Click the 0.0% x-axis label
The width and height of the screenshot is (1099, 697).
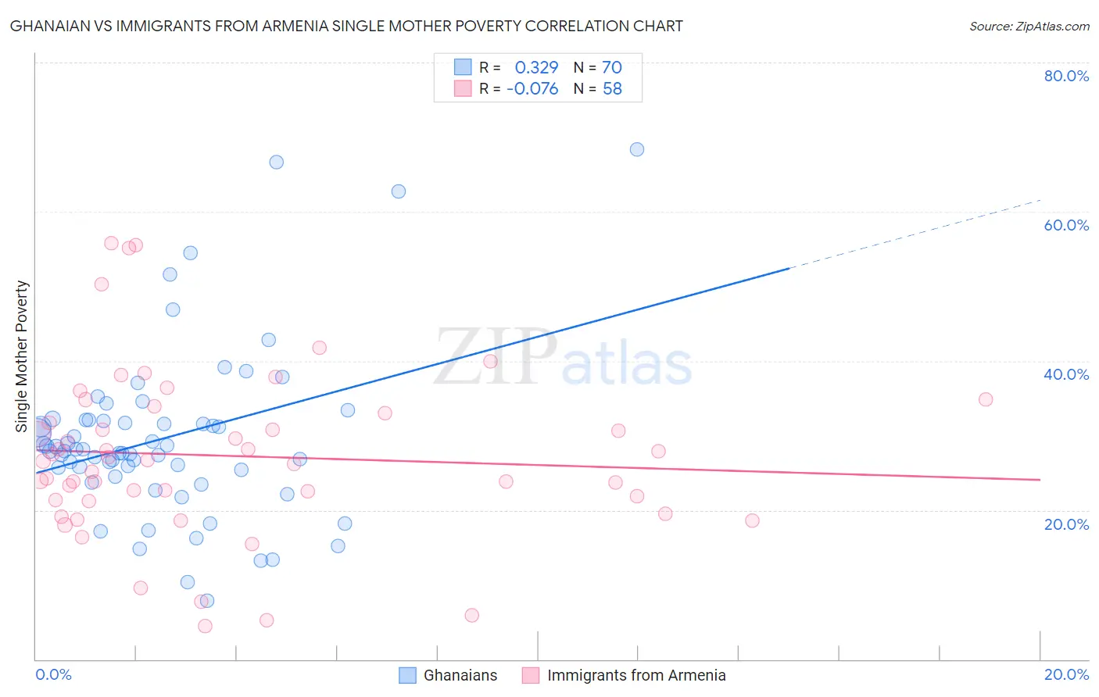click(x=53, y=674)
